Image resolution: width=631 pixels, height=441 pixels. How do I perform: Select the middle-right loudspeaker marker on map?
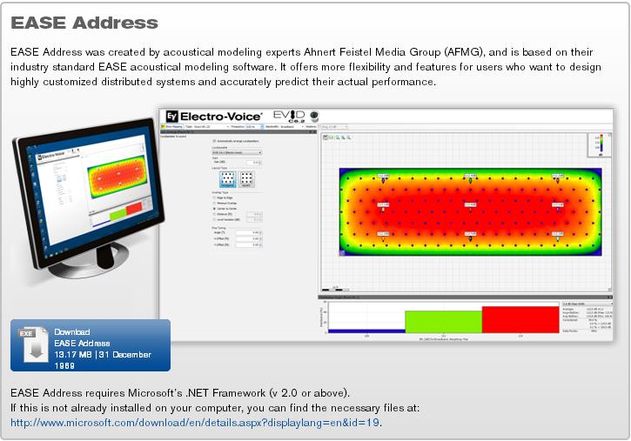[x=557, y=207]
